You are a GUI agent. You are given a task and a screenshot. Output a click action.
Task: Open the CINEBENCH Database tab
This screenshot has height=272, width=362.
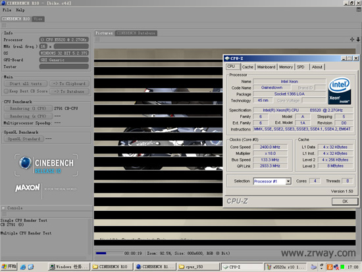[136, 33]
